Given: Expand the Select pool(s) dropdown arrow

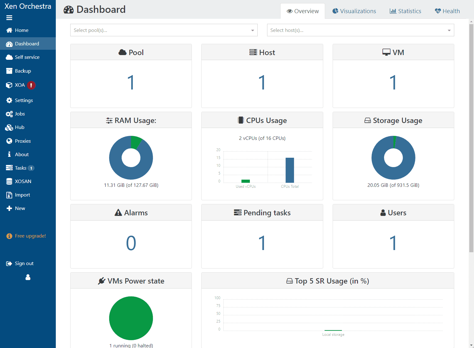Looking at the screenshot, I should (x=252, y=30).
